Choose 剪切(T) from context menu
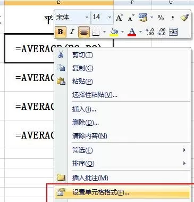 point(122,55)
